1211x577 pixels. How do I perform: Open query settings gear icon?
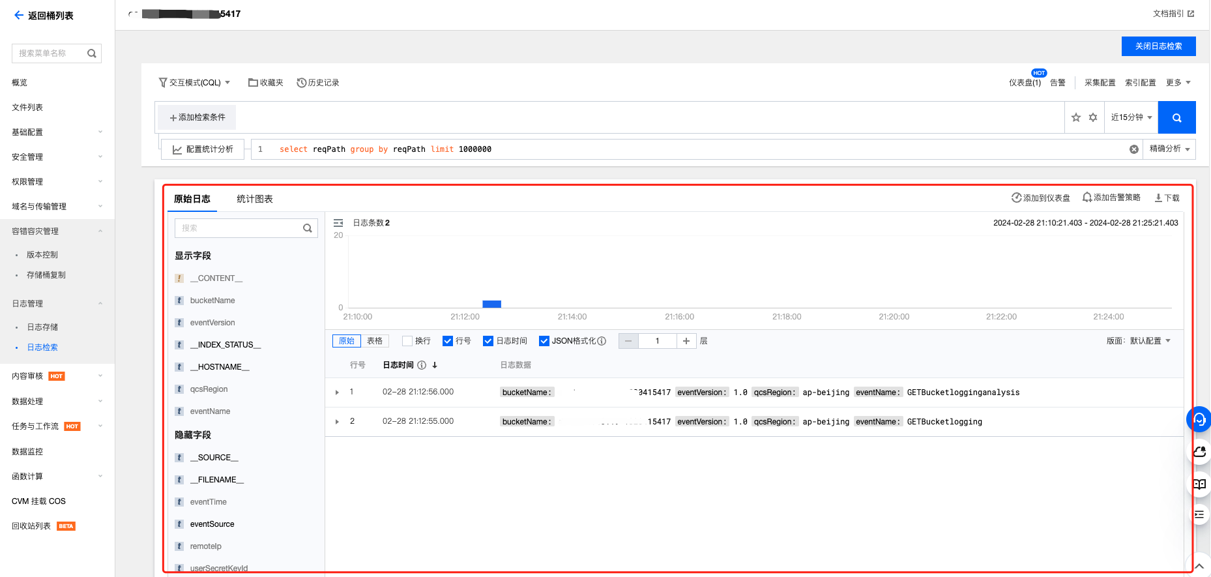click(x=1093, y=117)
